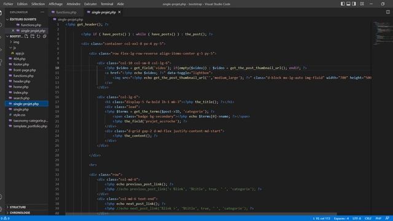The image size is (393, 221).
Task: Change encoding via UTF-8 status item
Action: click(357, 219)
